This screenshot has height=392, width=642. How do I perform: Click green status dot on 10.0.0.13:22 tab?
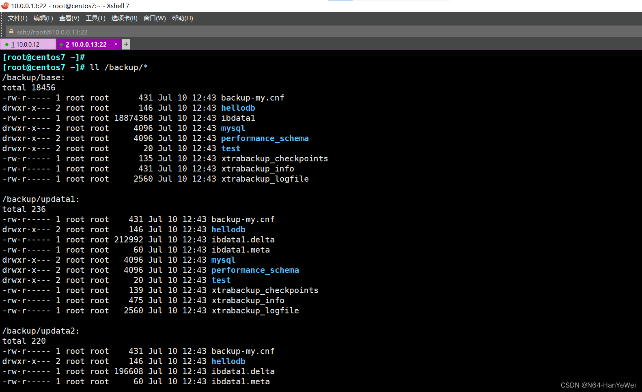[61, 45]
